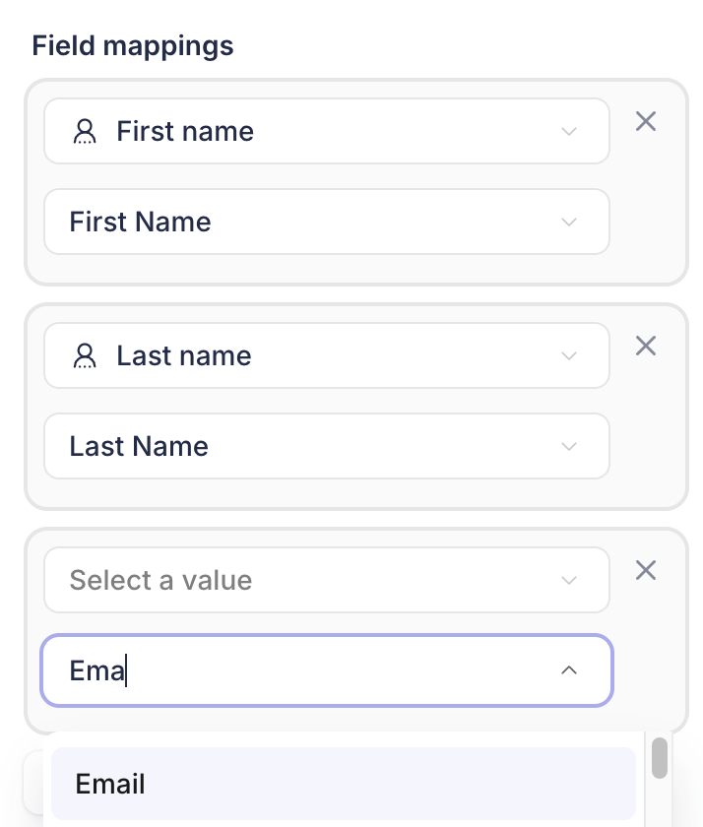This screenshot has height=827, width=703.
Task: Click the scrollbar thumb of the options list
Action: [x=660, y=758]
